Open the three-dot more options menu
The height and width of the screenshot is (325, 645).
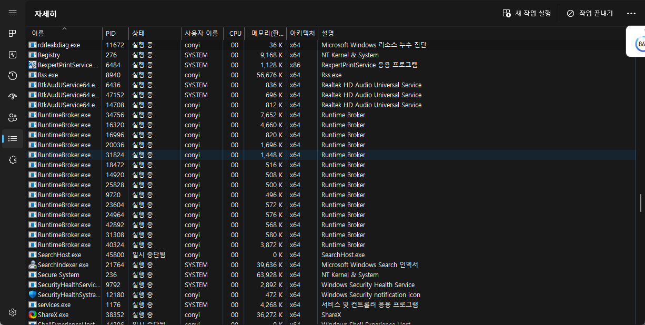coord(631,14)
